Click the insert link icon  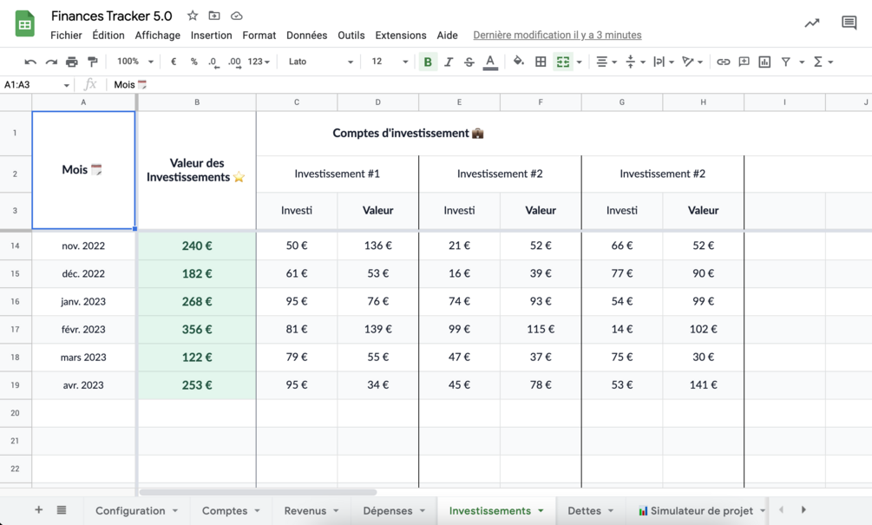pos(723,62)
